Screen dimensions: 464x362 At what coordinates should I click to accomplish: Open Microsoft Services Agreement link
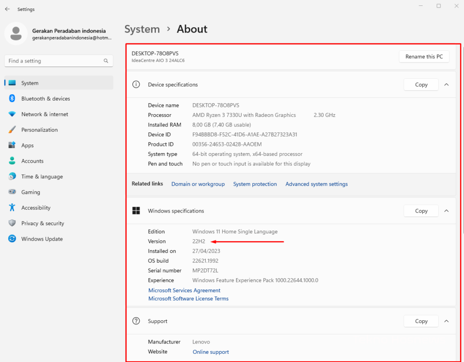tap(184, 290)
